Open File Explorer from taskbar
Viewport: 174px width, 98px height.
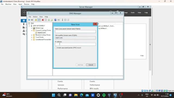tap(76, 95)
